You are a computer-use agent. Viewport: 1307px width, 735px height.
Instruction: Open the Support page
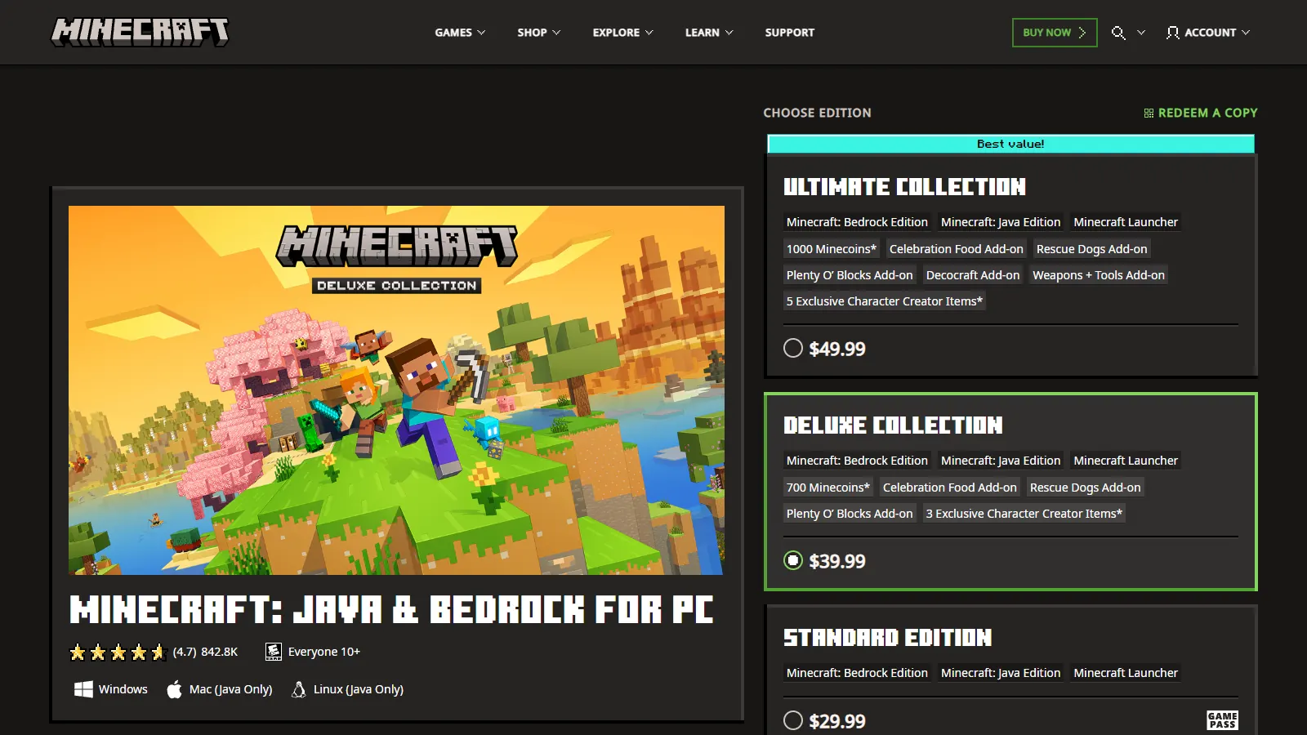(790, 33)
